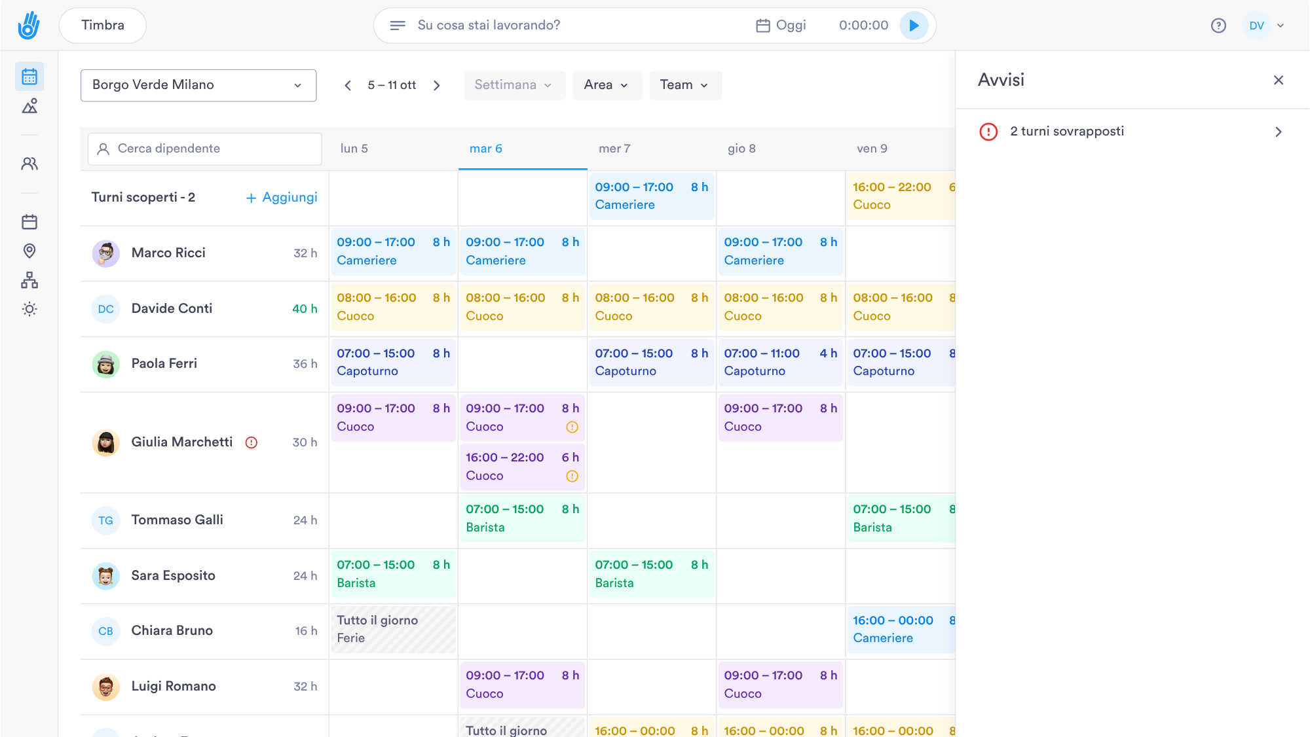Close the Avvisi panel

tap(1279, 80)
